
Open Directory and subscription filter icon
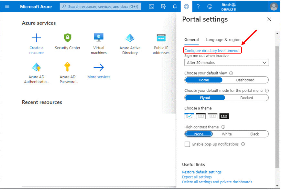(163, 7)
